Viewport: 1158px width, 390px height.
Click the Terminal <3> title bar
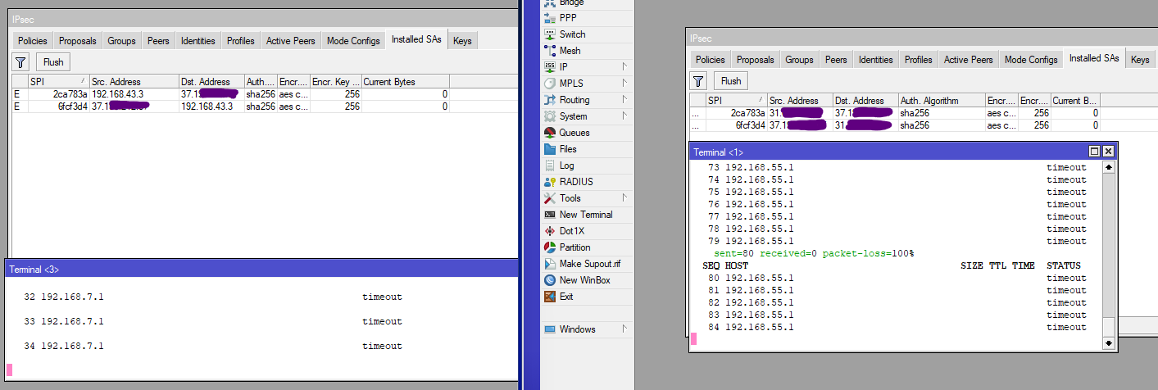261,269
